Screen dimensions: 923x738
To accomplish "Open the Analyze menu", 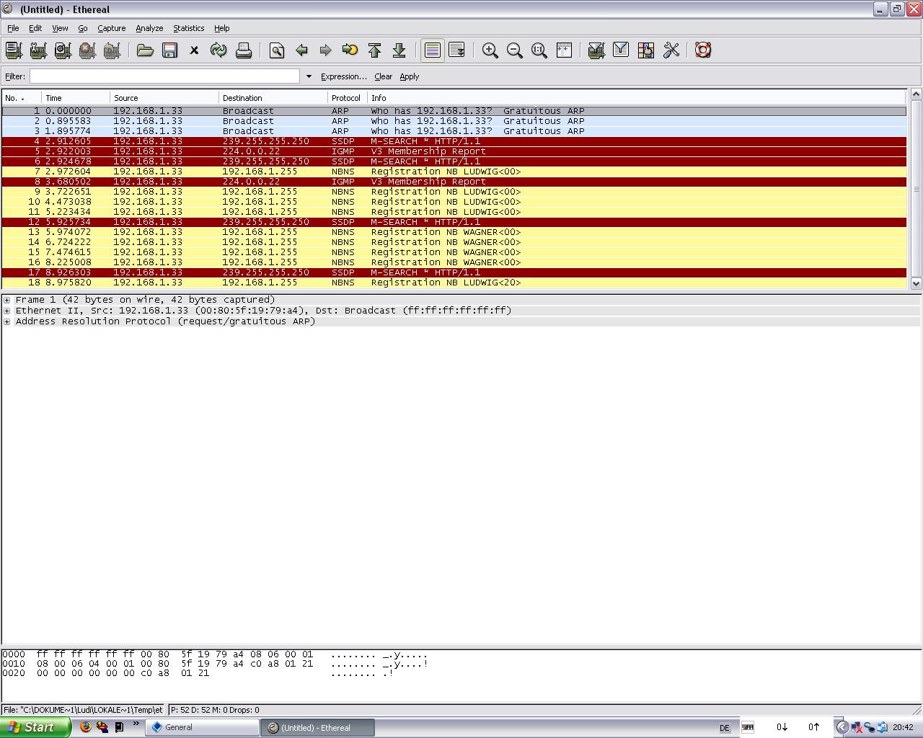I will click(149, 28).
